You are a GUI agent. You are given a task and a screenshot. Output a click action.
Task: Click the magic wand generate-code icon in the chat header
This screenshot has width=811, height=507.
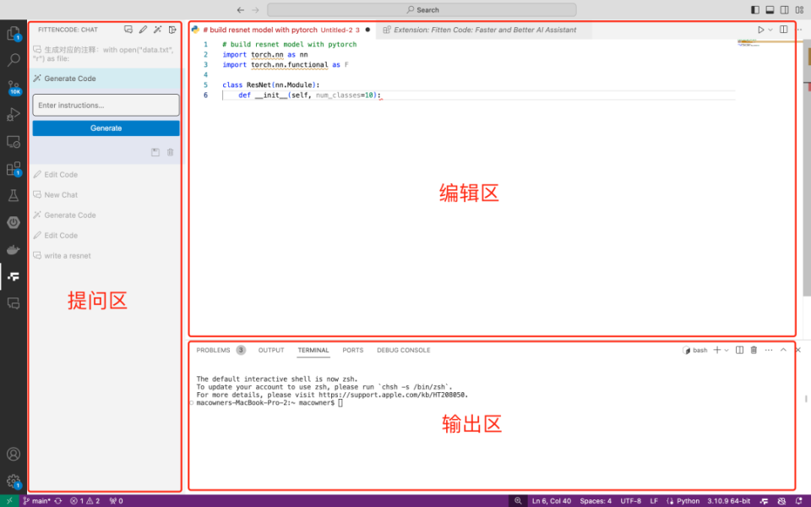[157, 30]
